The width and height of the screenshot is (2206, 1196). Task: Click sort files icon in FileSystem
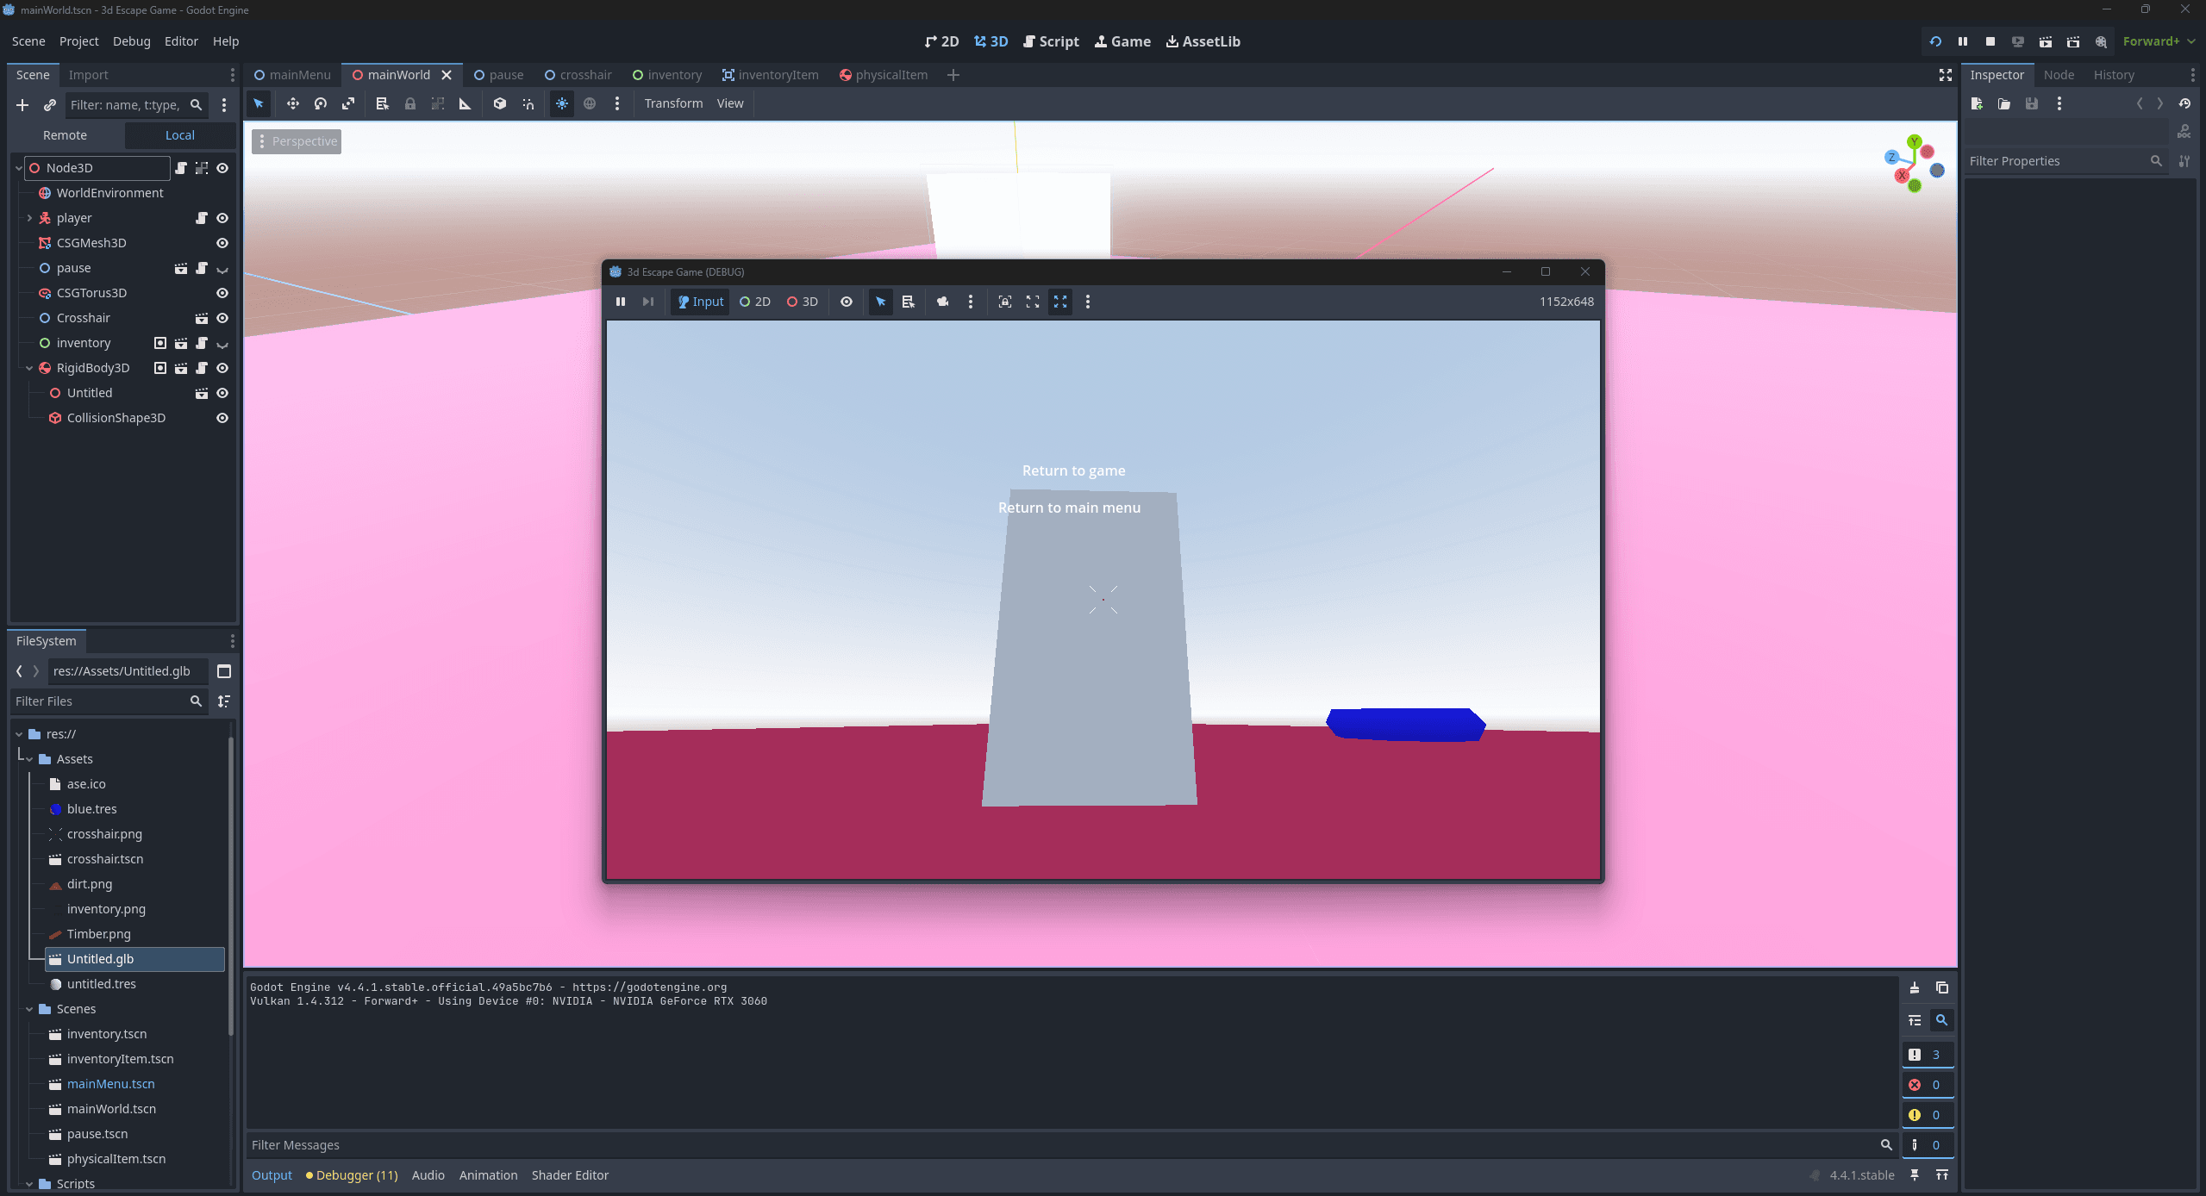224,701
